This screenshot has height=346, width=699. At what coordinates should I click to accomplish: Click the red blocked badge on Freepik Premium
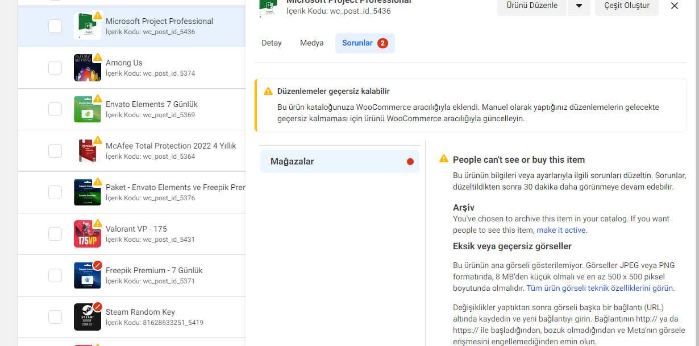pyautogui.click(x=98, y=265)
